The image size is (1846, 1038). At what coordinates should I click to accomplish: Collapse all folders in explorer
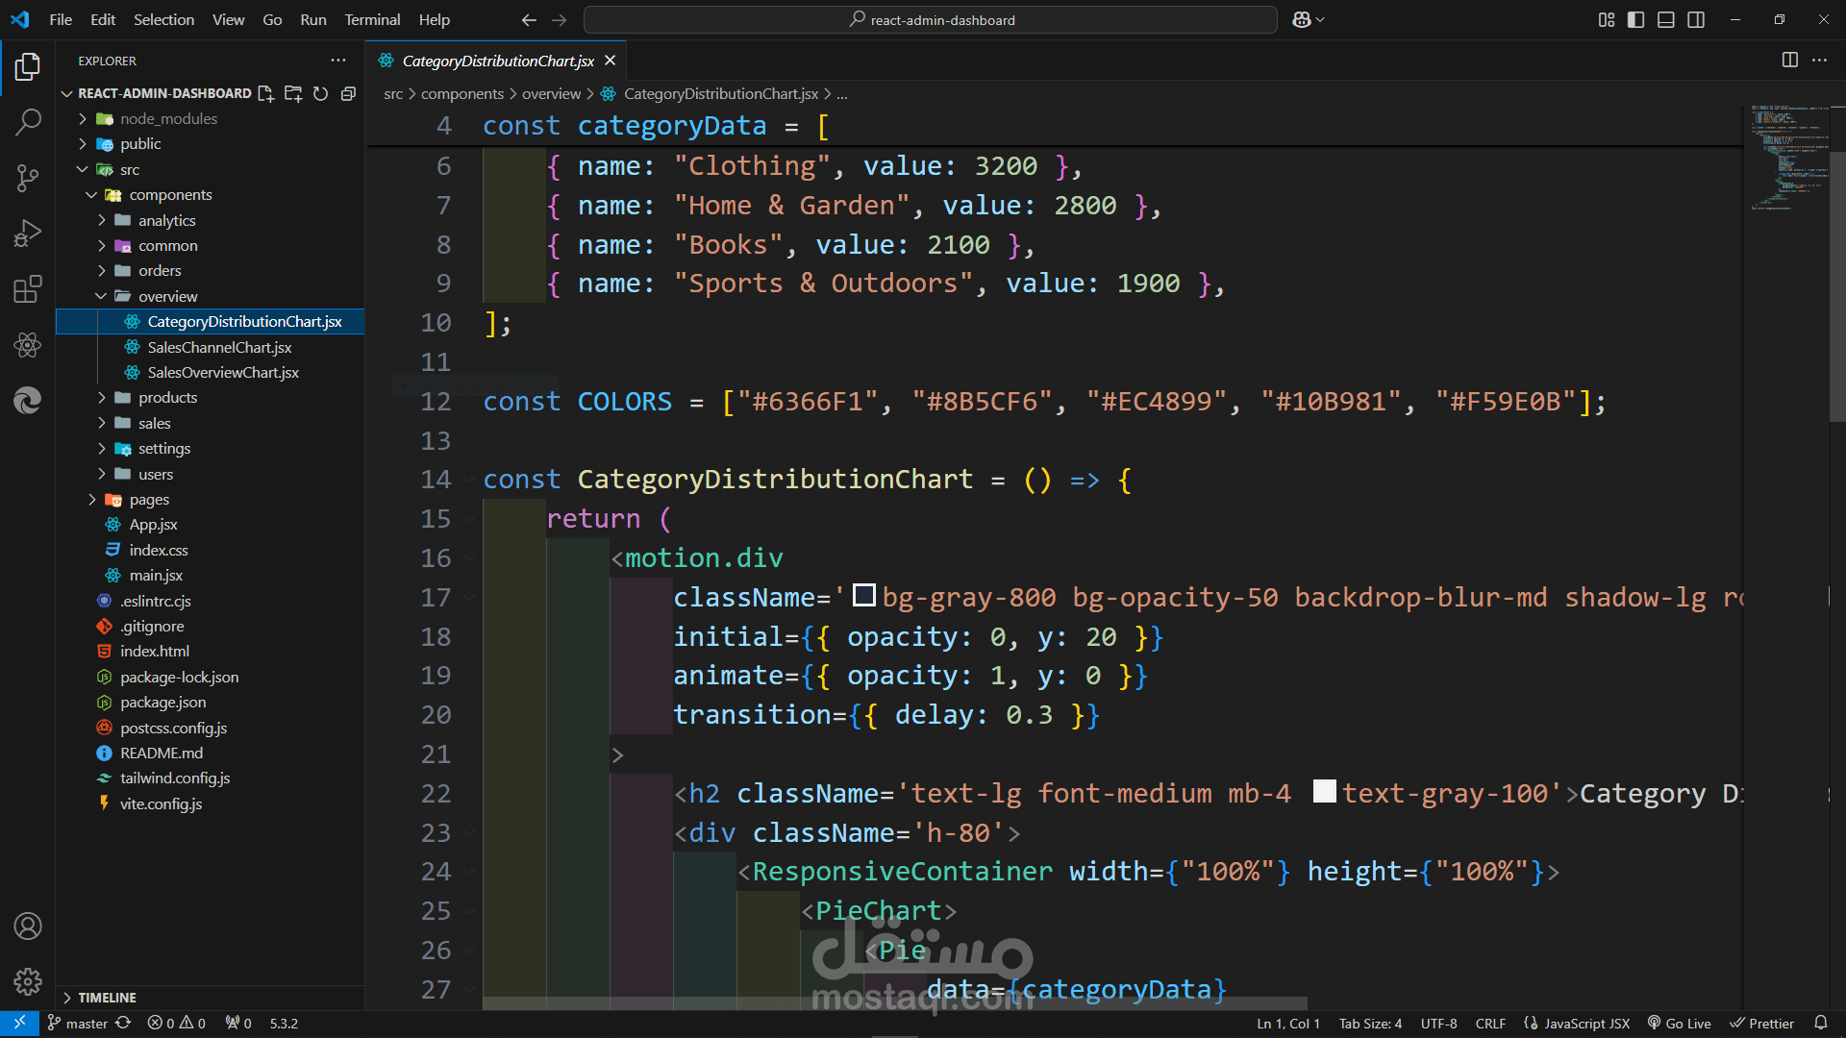point(348,93)
